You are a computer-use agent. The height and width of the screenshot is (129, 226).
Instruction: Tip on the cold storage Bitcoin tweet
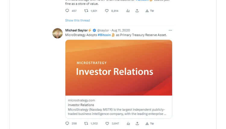pyautogui.click(x=149, y=10)
